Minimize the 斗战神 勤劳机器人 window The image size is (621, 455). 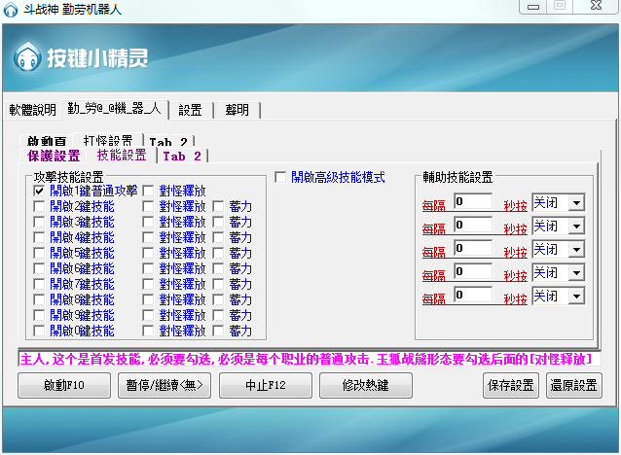(x=531, y=8)
